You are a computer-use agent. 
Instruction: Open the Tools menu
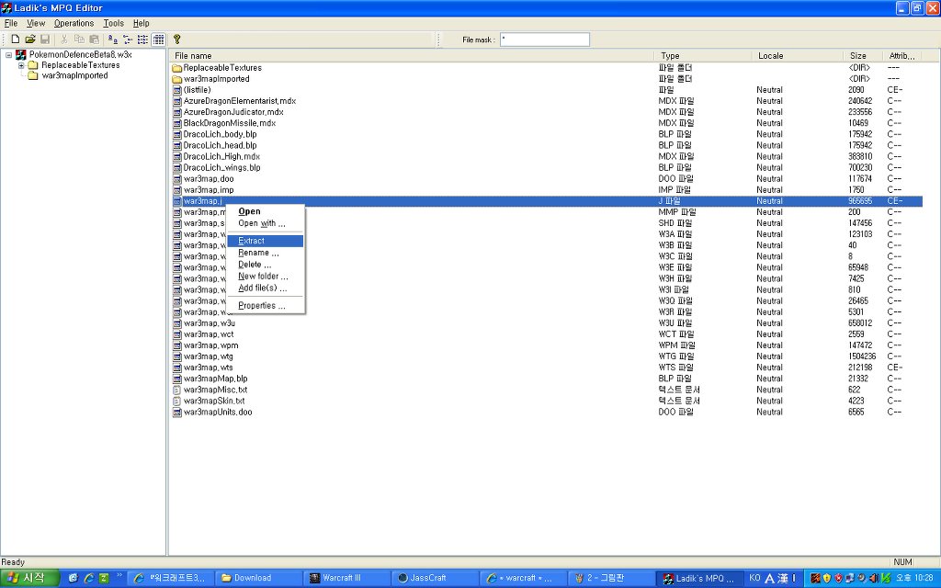[113, 23]
